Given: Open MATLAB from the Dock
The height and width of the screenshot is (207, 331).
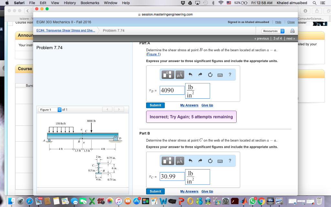Looking at the screenshot, I should click(x=244, y=201).
